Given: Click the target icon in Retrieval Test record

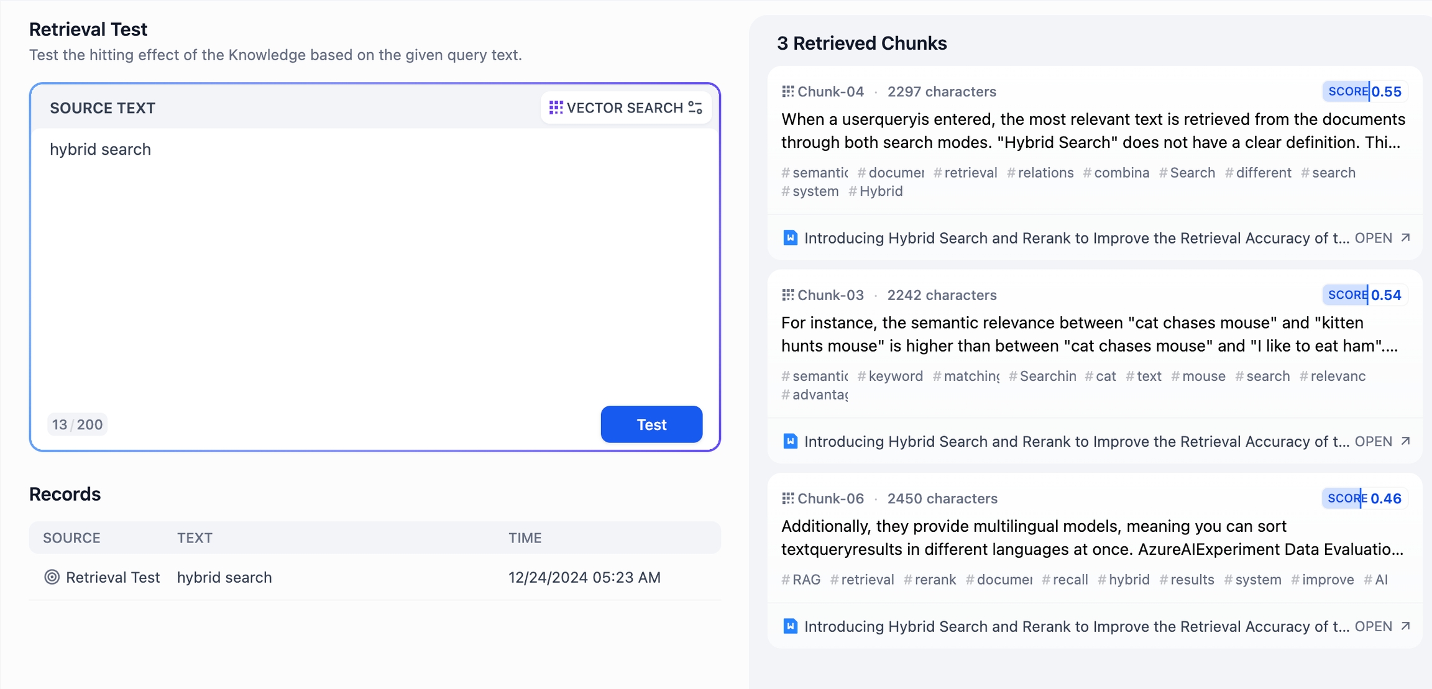Looking at the screenshot, I should pos(52,577).
